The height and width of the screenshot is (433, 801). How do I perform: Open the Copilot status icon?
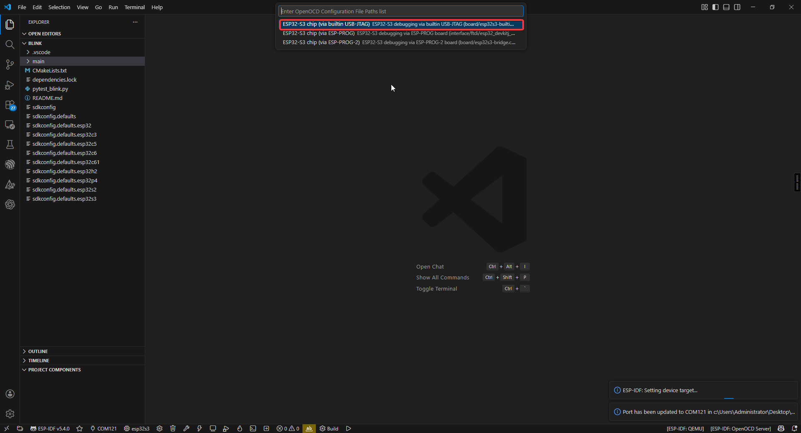[x=781, y=428]
